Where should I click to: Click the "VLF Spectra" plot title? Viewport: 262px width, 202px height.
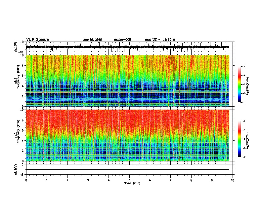click(37, 40)
